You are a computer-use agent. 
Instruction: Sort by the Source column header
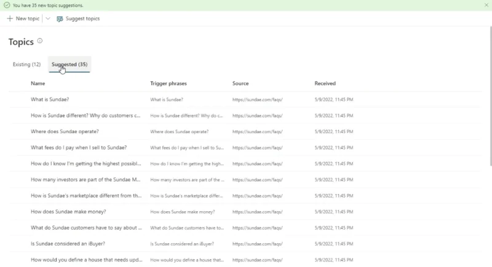pyautogui.click(x=240, y=83)
